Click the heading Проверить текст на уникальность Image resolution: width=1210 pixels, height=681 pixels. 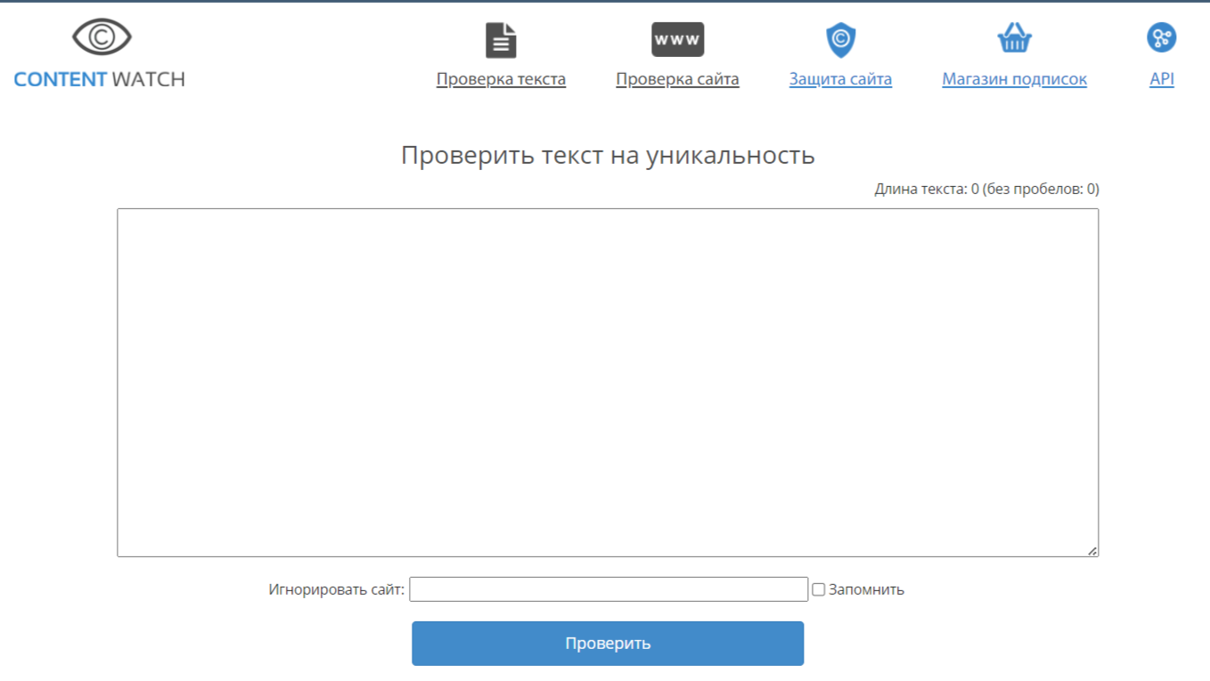tap(608, 155)
